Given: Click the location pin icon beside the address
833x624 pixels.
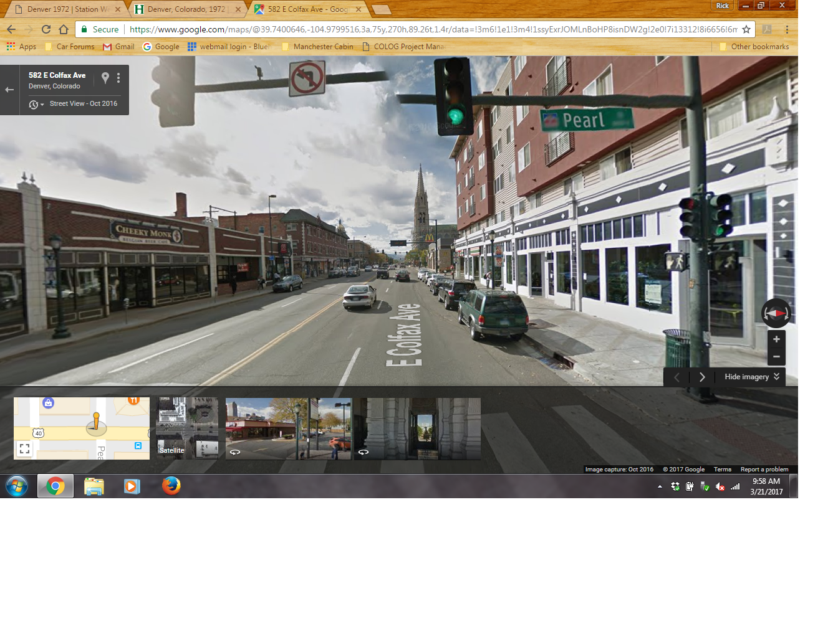Looking at the screenshot, I should click(x=105, y=78).
